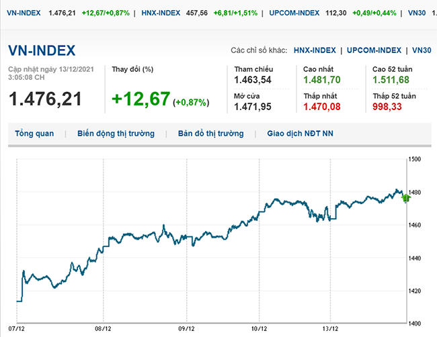Click the green +12,67 change figure

141,99
